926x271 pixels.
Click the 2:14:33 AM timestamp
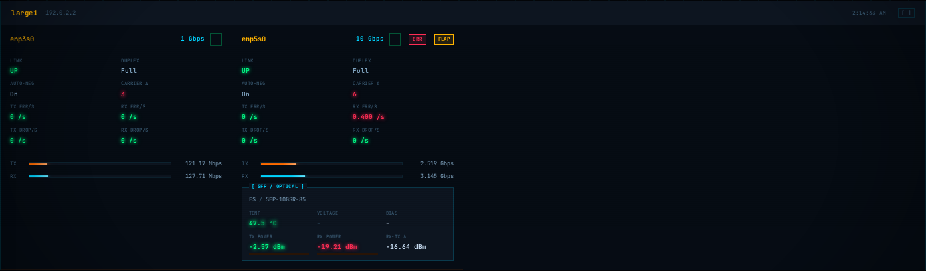click(869, 13)
